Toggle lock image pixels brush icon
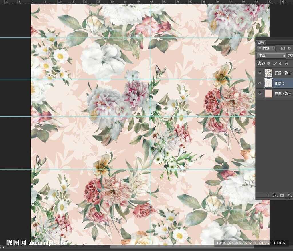Viewport: 293px width, 251px height. pyautogui.click(x=274, y=63)
